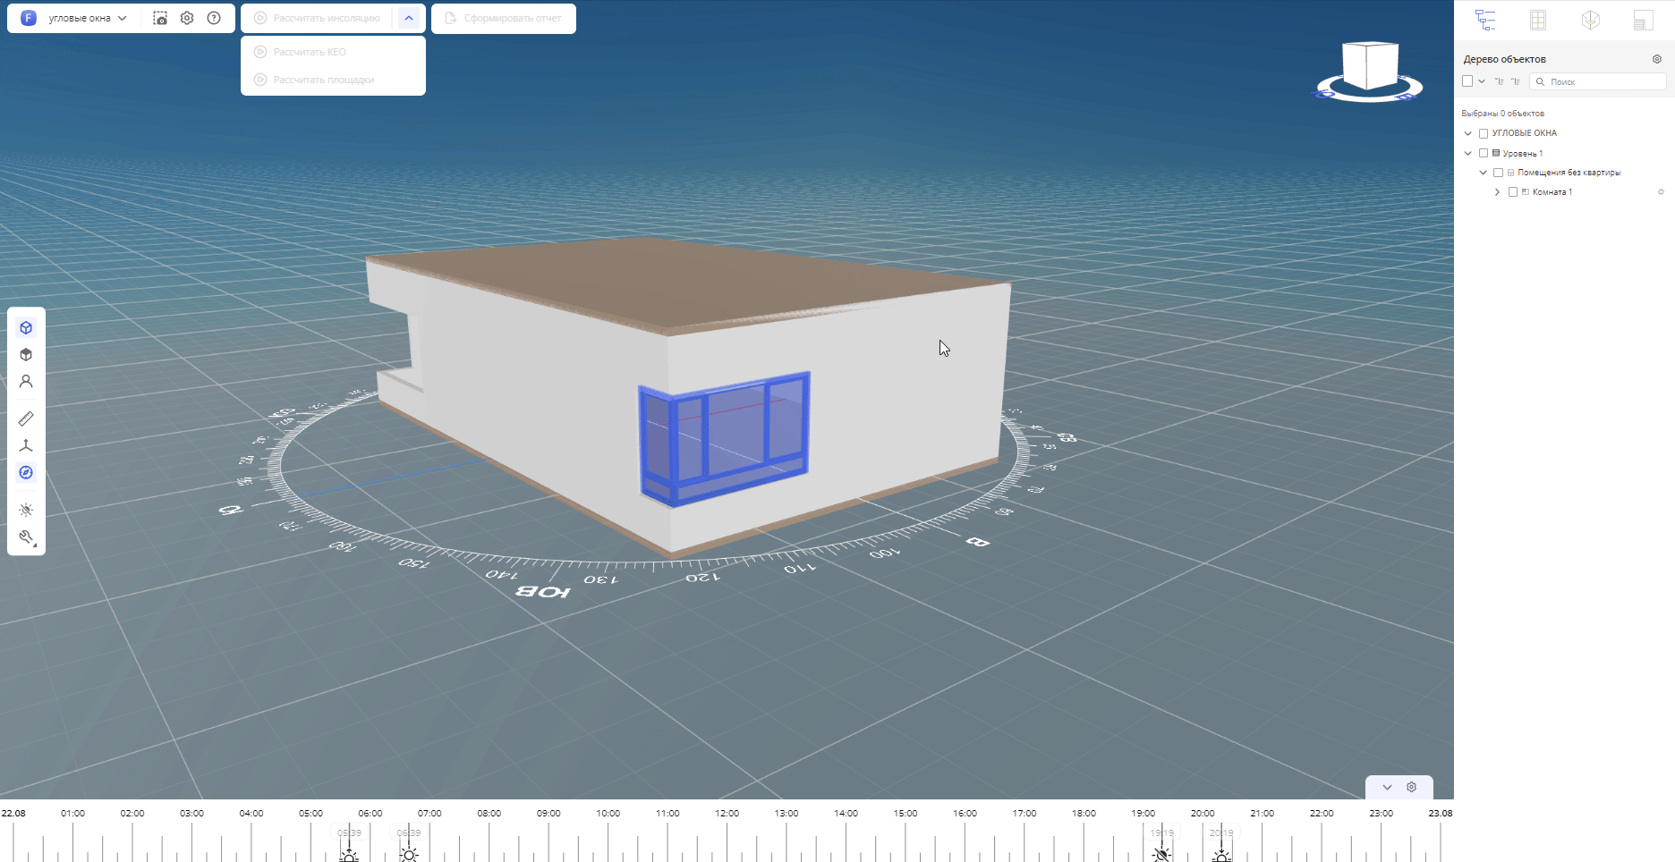
Task: Click the 20:19 sunset marker
Action: [x=1221, y=842]
